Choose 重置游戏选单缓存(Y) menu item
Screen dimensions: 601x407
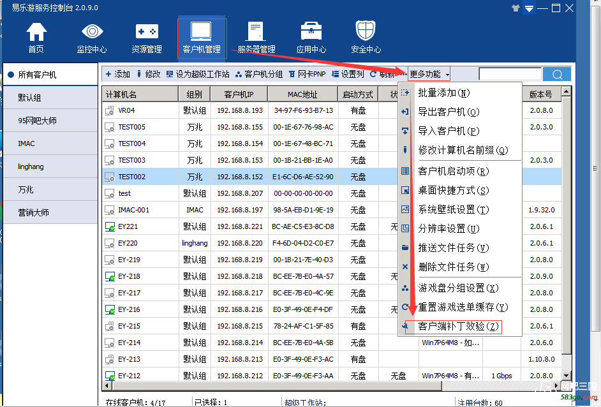[460, 307]
